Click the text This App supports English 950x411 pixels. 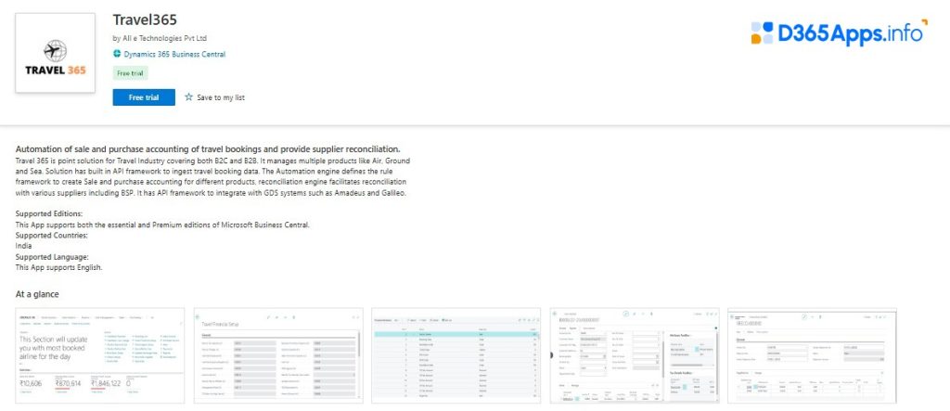pos(58,267)
